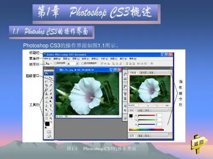Click the red R slider in Color panel
Viewport: 213px width, 159px height.
(147, 115)
